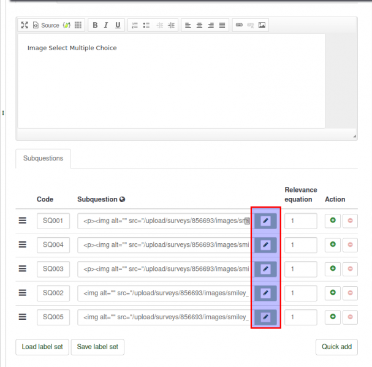
Task: Click the Load label set button
Action: click(42, 347)
